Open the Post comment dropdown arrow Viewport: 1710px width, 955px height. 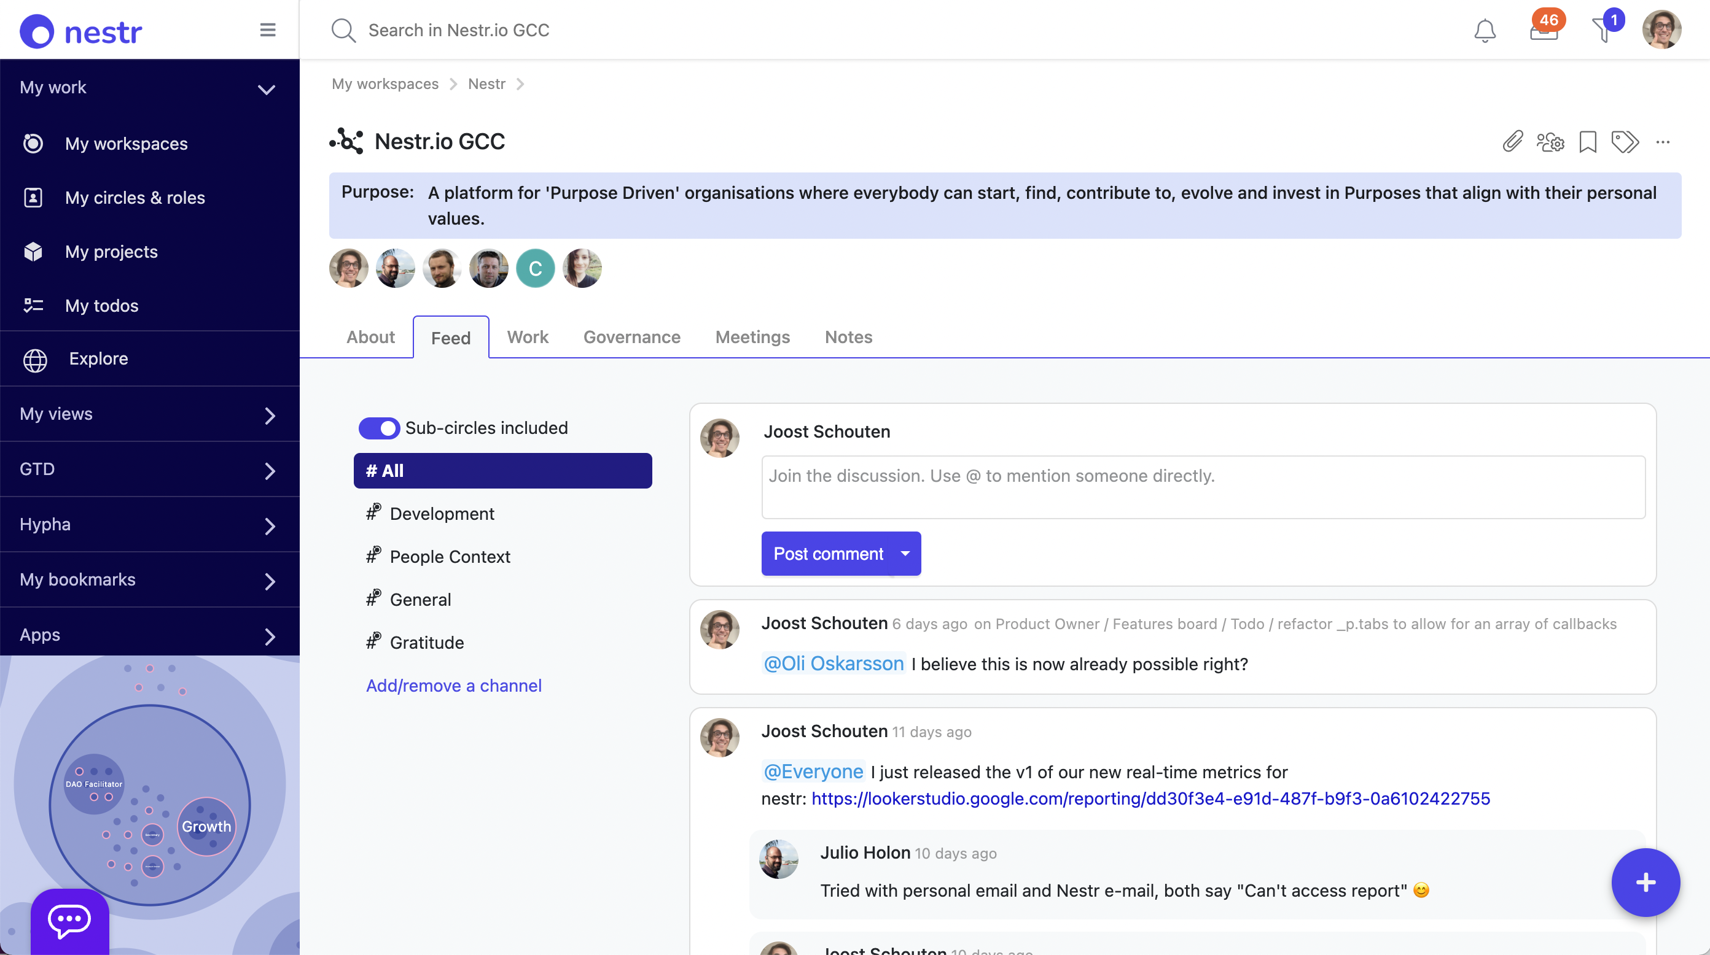(905, 553)
